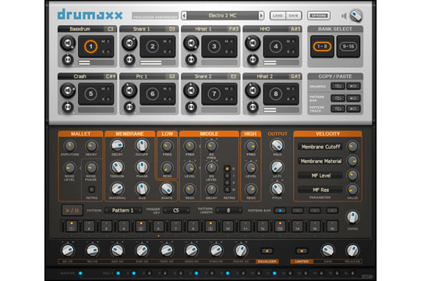This screenshot has height=281, width=421.
Task: Click the Snare 1 volume speaker knob
Action: tap(129, 43)
